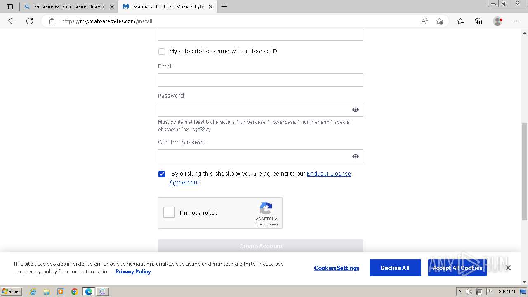Viewport: 528px width, 297px height.
Task: Click the Email input field
Action: 261,80
